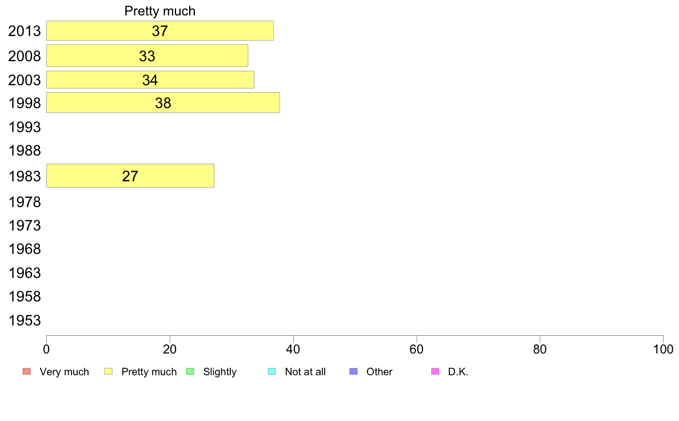Click the 60 tick on x-axis
679x421 pixels.
(417, 349)
